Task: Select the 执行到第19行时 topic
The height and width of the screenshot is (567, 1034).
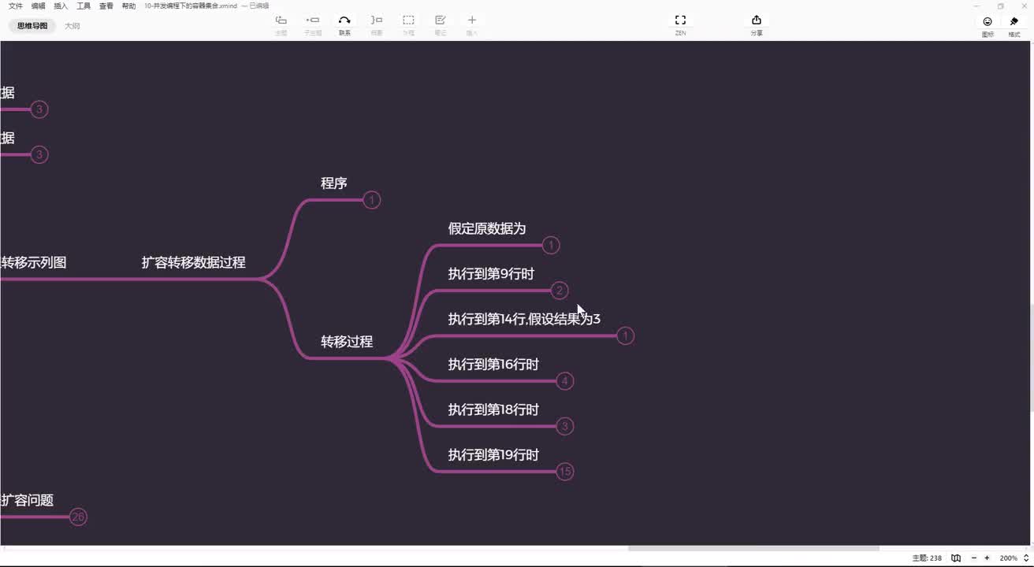Action: point(493,455)
